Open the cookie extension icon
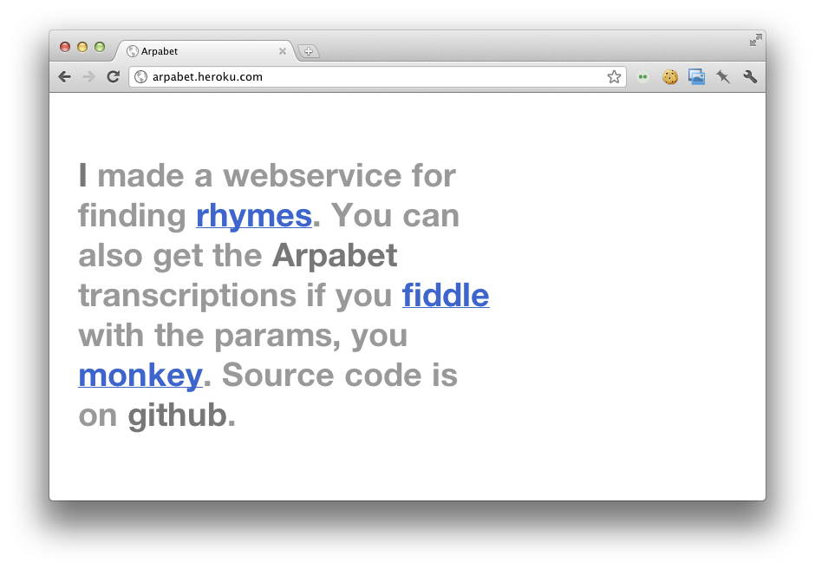Viewport: 815px width, 569px height. click(x=669, y=77)
